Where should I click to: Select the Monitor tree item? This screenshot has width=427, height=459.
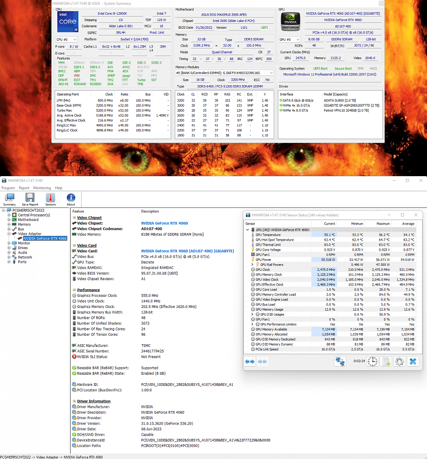(24, 243)
